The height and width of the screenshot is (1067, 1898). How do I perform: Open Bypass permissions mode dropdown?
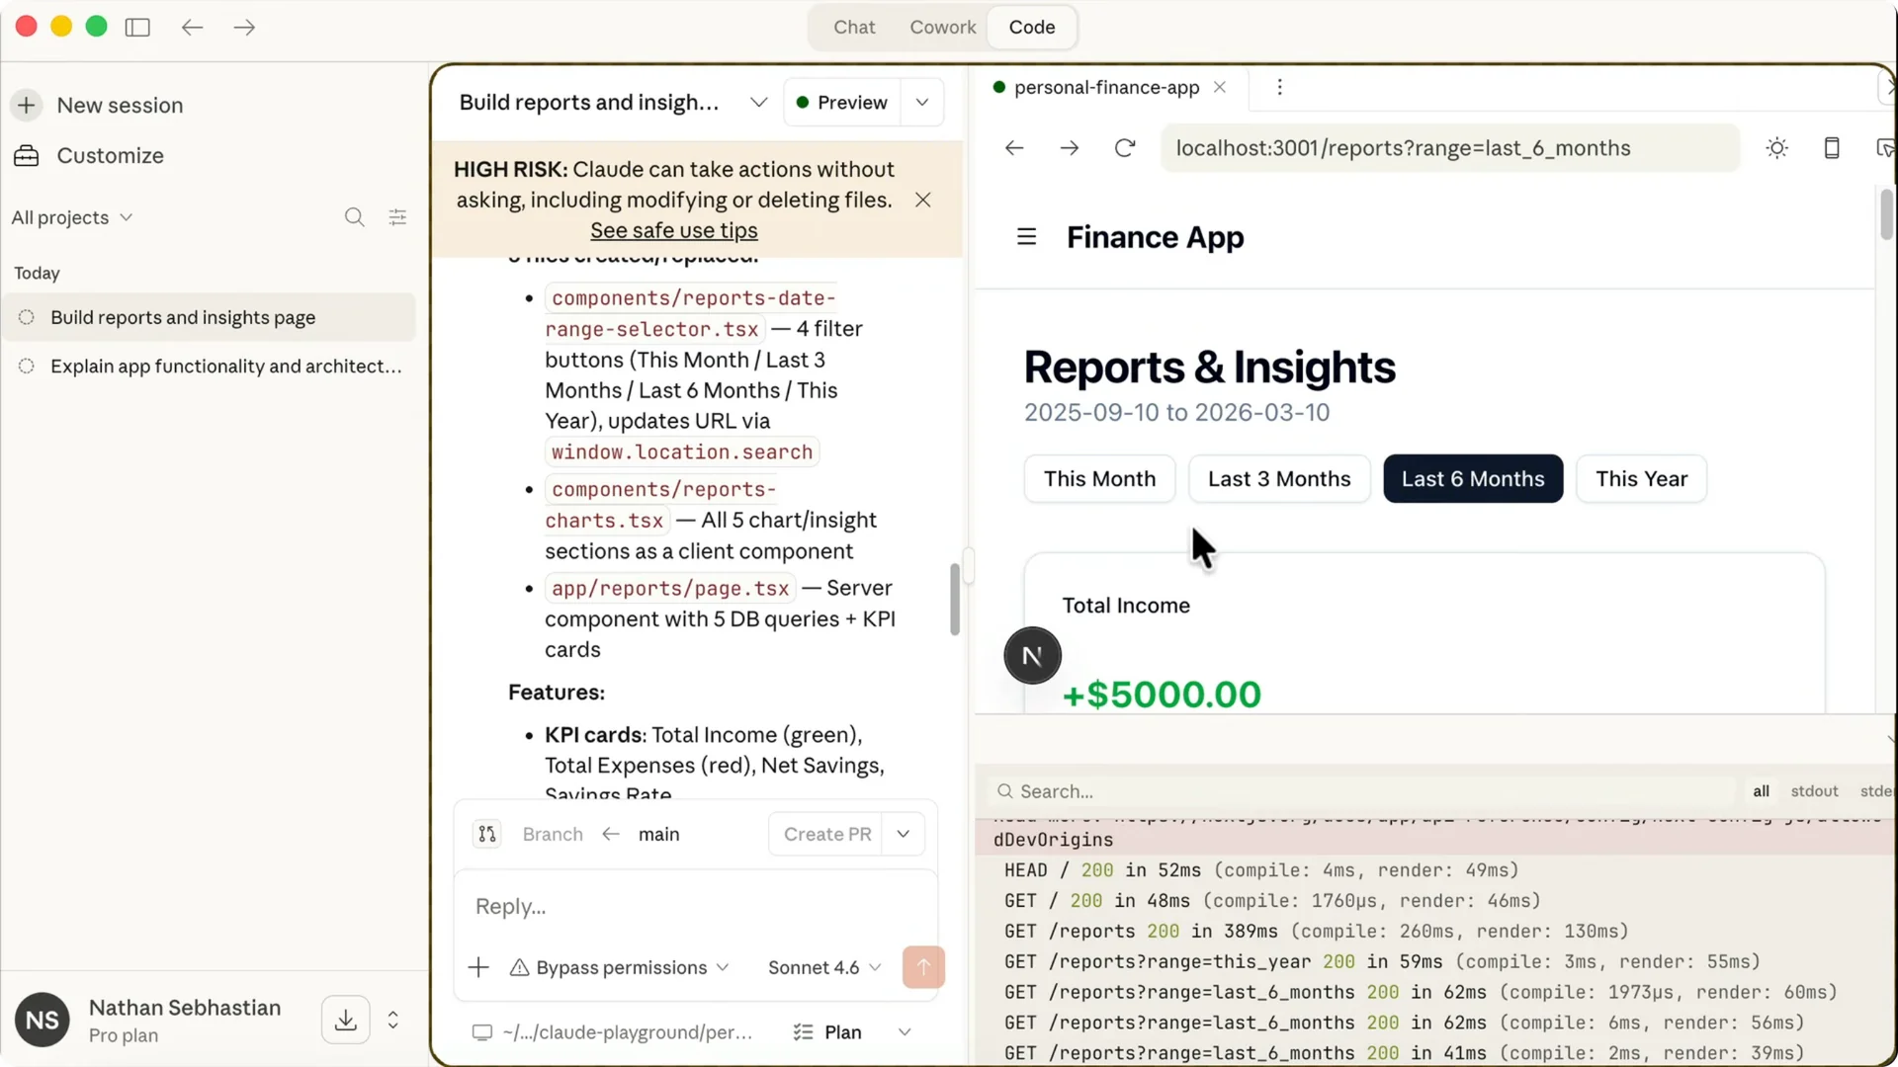tap(620, 967)
